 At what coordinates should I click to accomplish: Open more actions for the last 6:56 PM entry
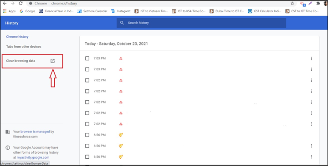tap(312, 157)
